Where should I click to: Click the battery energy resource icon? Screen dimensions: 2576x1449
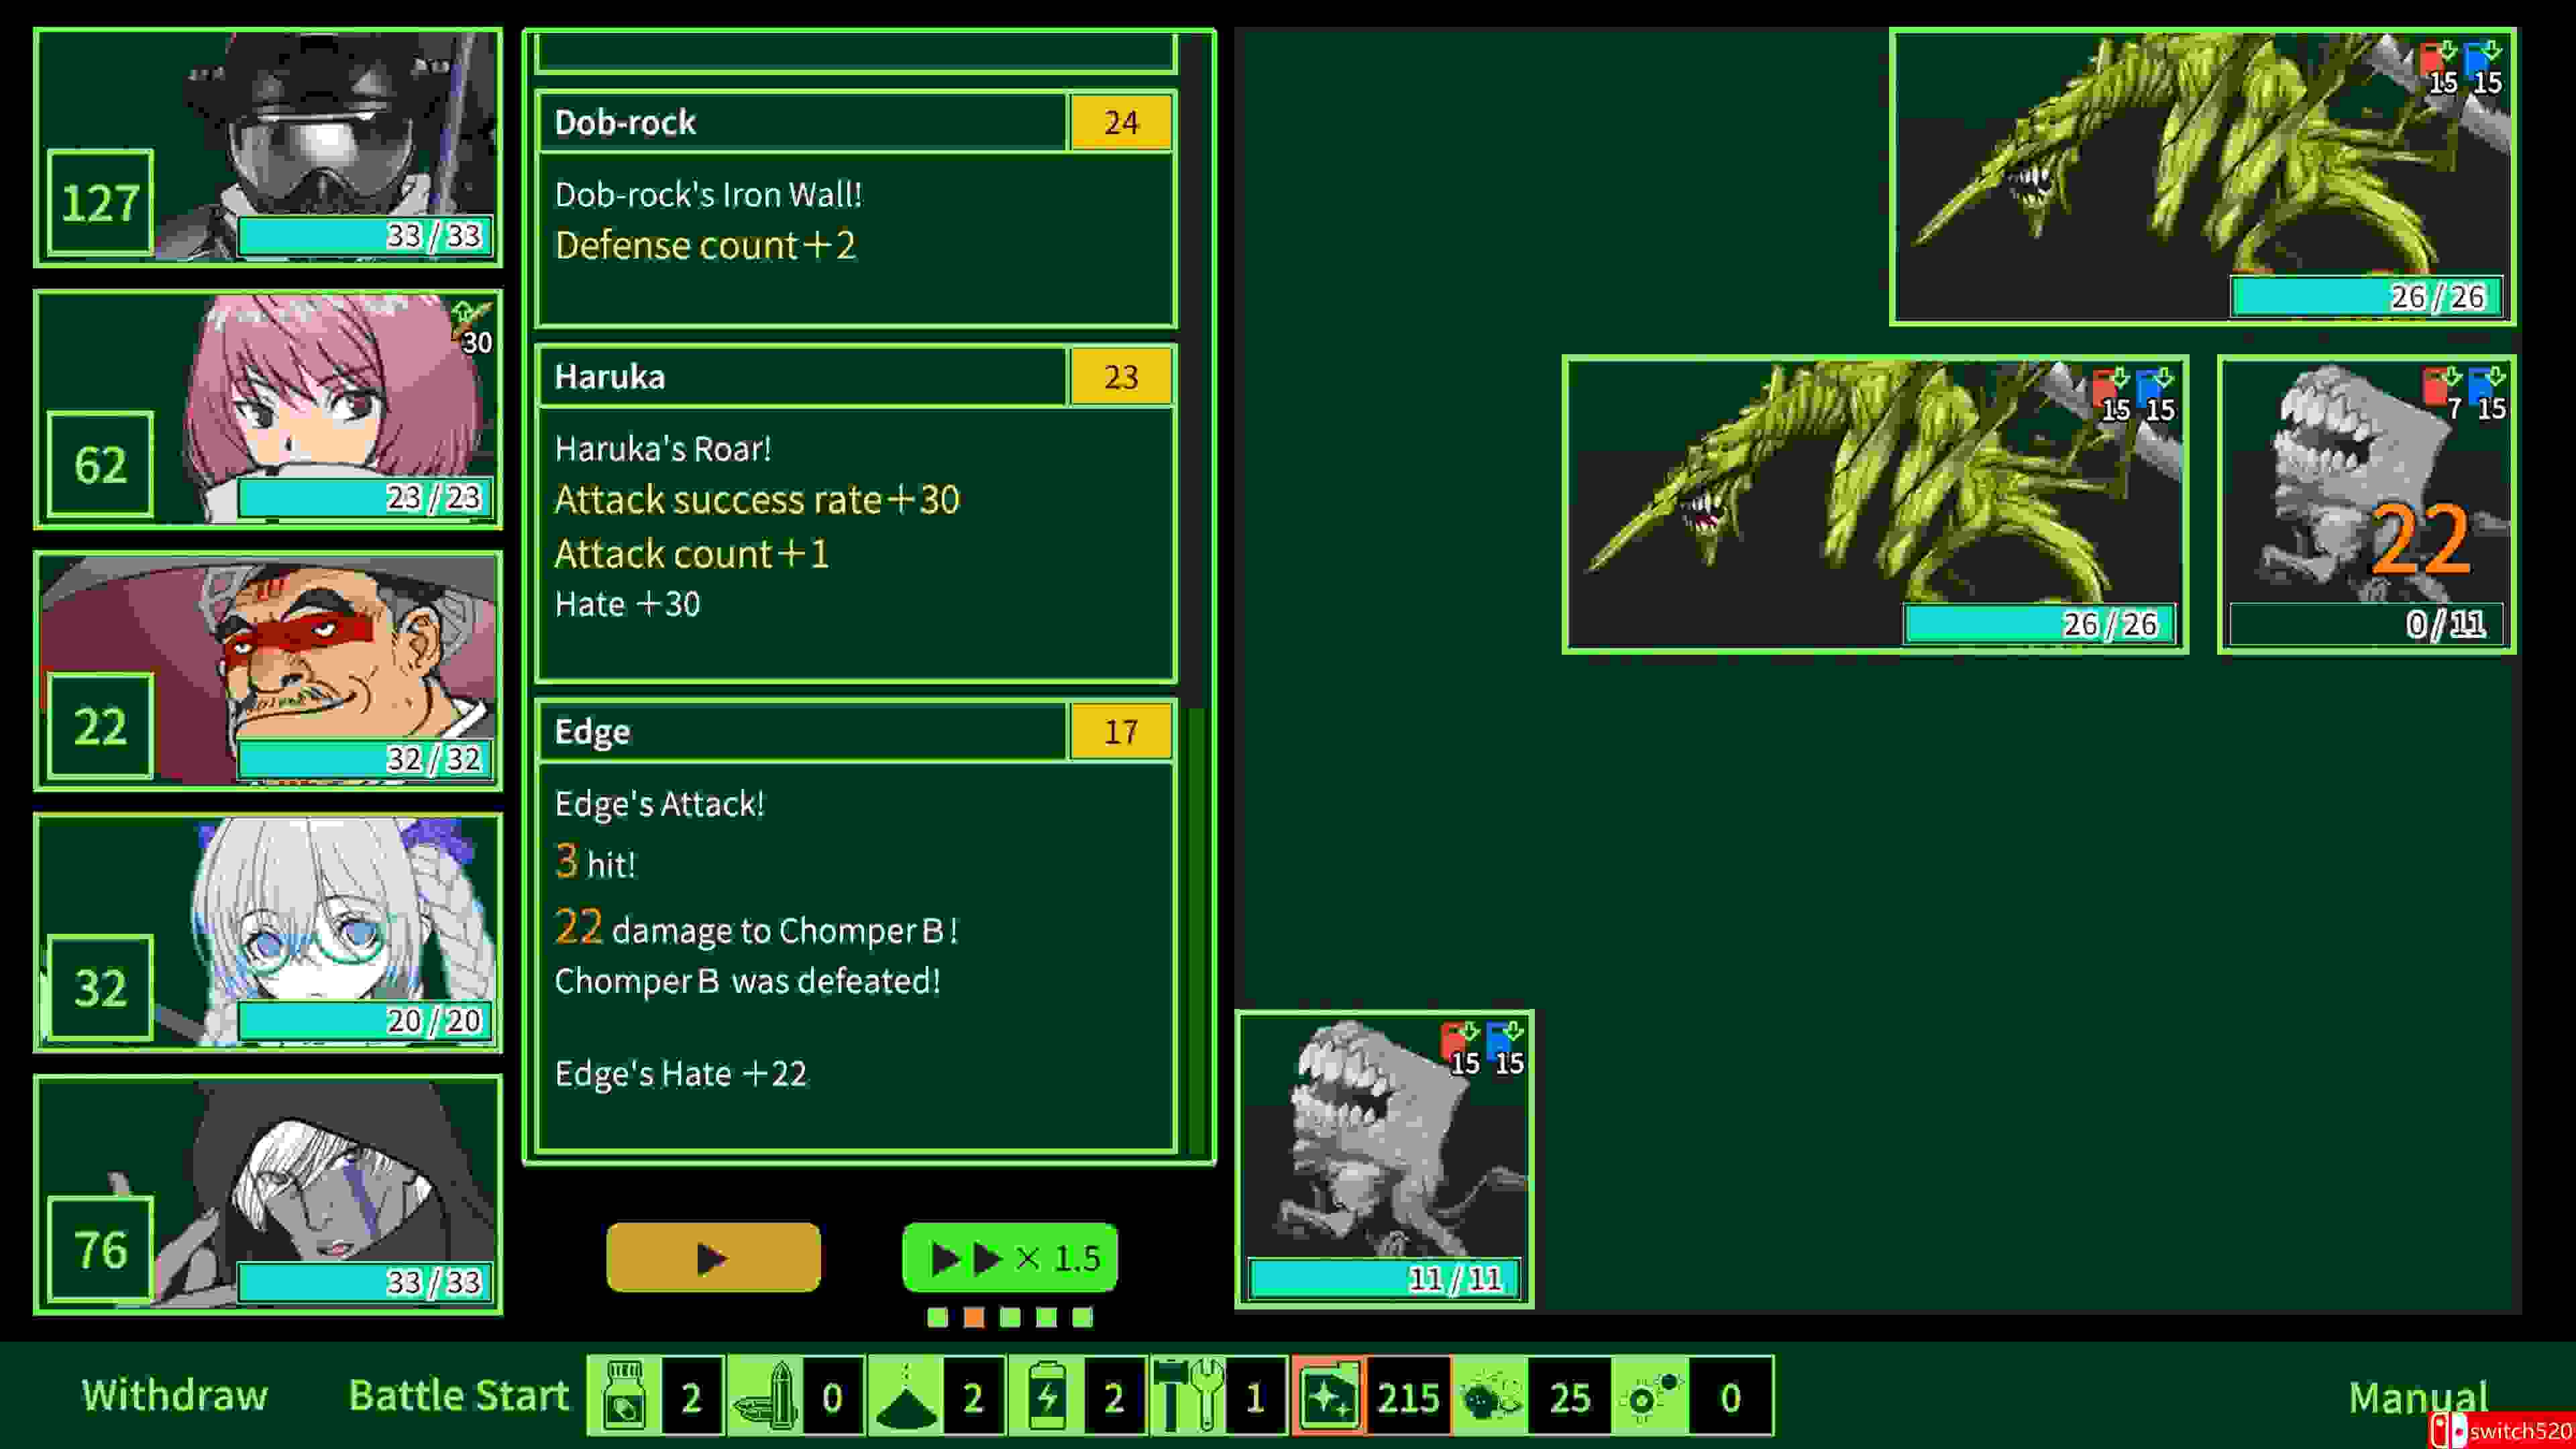[x=1047, y=1396]
